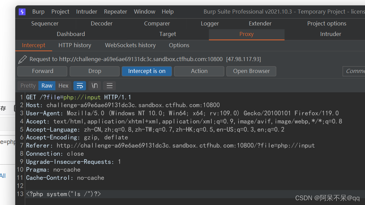Toggle the show non-printable characters \n icon

[x=94, y=86]
